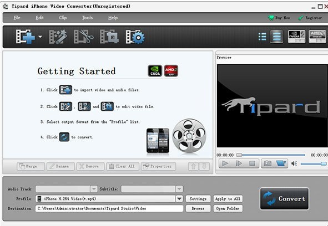Click the Browse destination button
The height and width of the screenshot is (226, 328).
(198, 208)
